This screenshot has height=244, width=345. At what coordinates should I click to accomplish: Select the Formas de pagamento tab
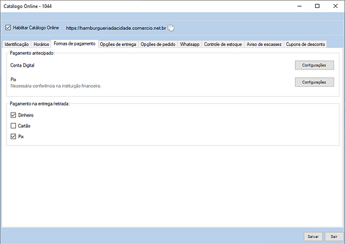(x=75, y=43)
